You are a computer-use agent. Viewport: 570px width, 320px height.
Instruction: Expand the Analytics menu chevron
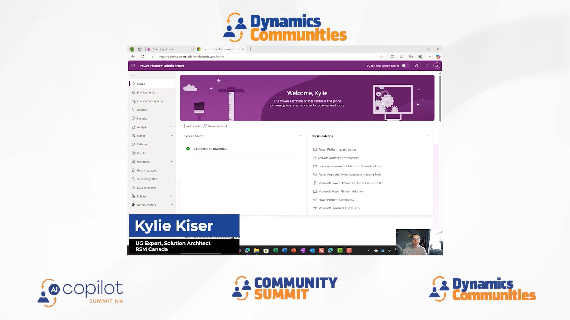[172, 127]
